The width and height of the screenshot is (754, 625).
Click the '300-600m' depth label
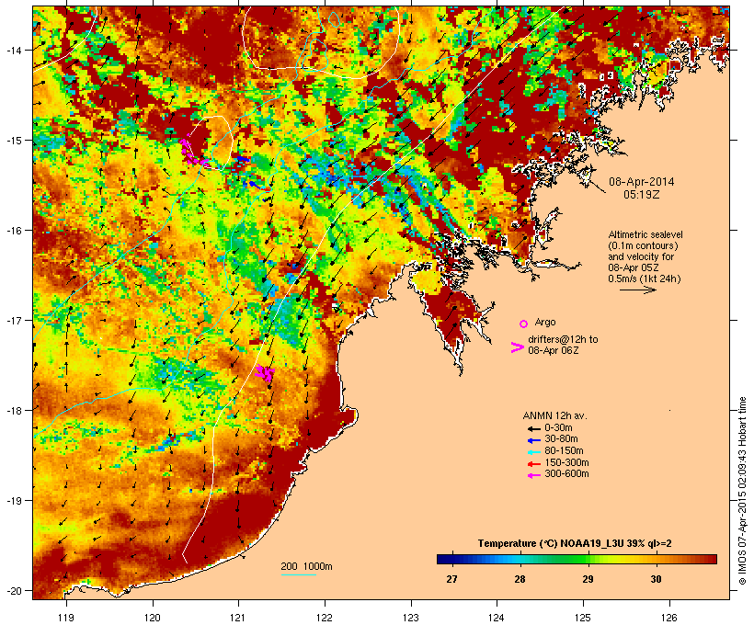click(x=566, y=474)
